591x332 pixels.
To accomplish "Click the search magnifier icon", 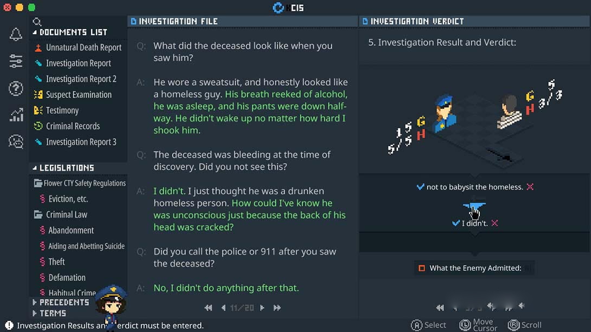I will click(x=37, y=22).
